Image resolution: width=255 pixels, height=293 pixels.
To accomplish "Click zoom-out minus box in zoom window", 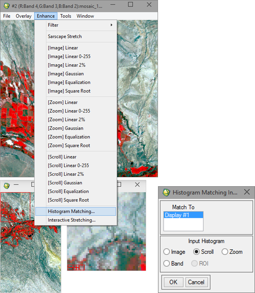I will click(70, 268).
